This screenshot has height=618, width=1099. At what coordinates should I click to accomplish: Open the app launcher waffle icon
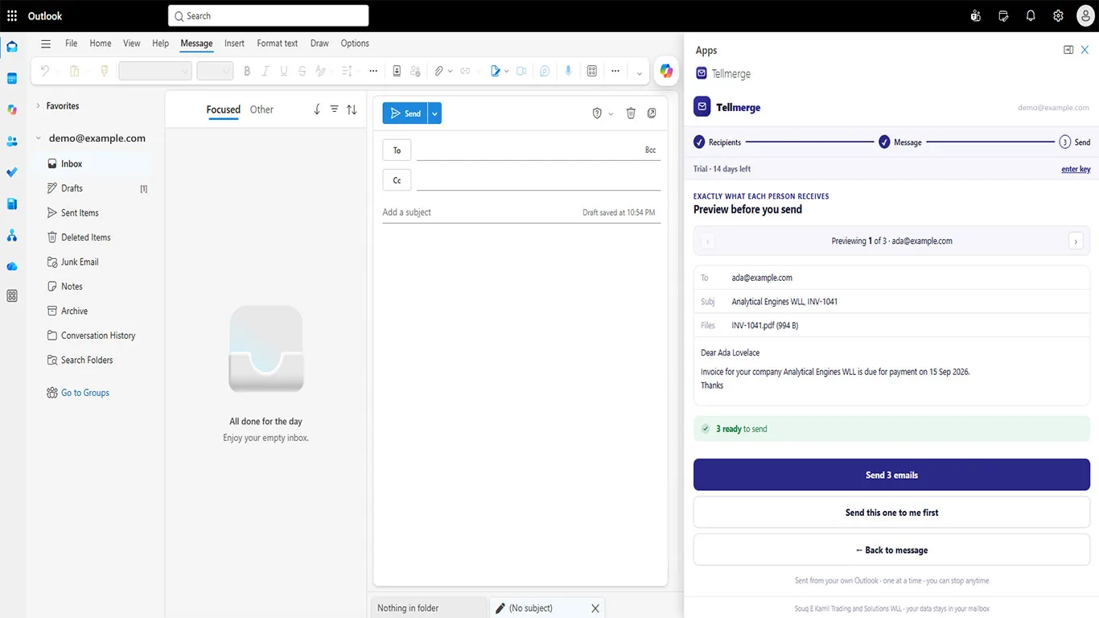12,16
